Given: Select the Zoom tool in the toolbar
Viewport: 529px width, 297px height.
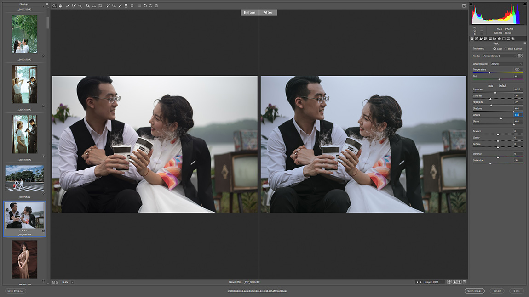Looking at the screenshot, I should 54,6.
